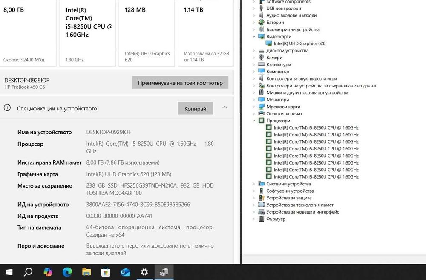Expand the Мрежови карти node
426x280 pixels.
click(254, 107)
